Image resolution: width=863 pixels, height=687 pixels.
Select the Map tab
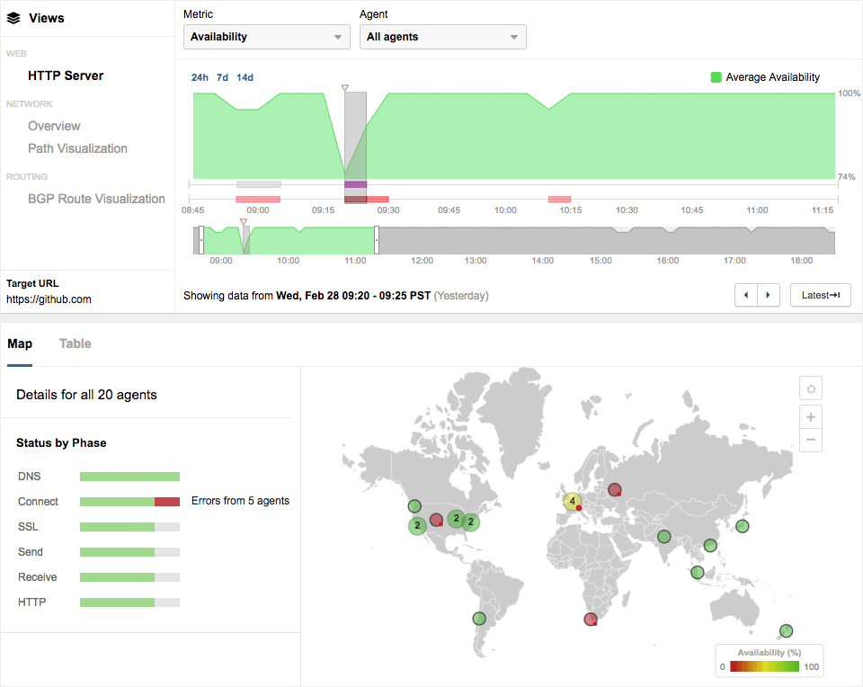(x=20, y=343)
